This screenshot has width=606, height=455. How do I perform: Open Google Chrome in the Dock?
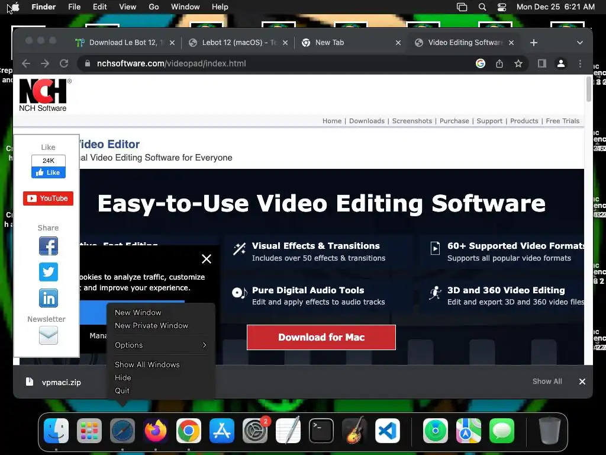(x=189, y=431)
